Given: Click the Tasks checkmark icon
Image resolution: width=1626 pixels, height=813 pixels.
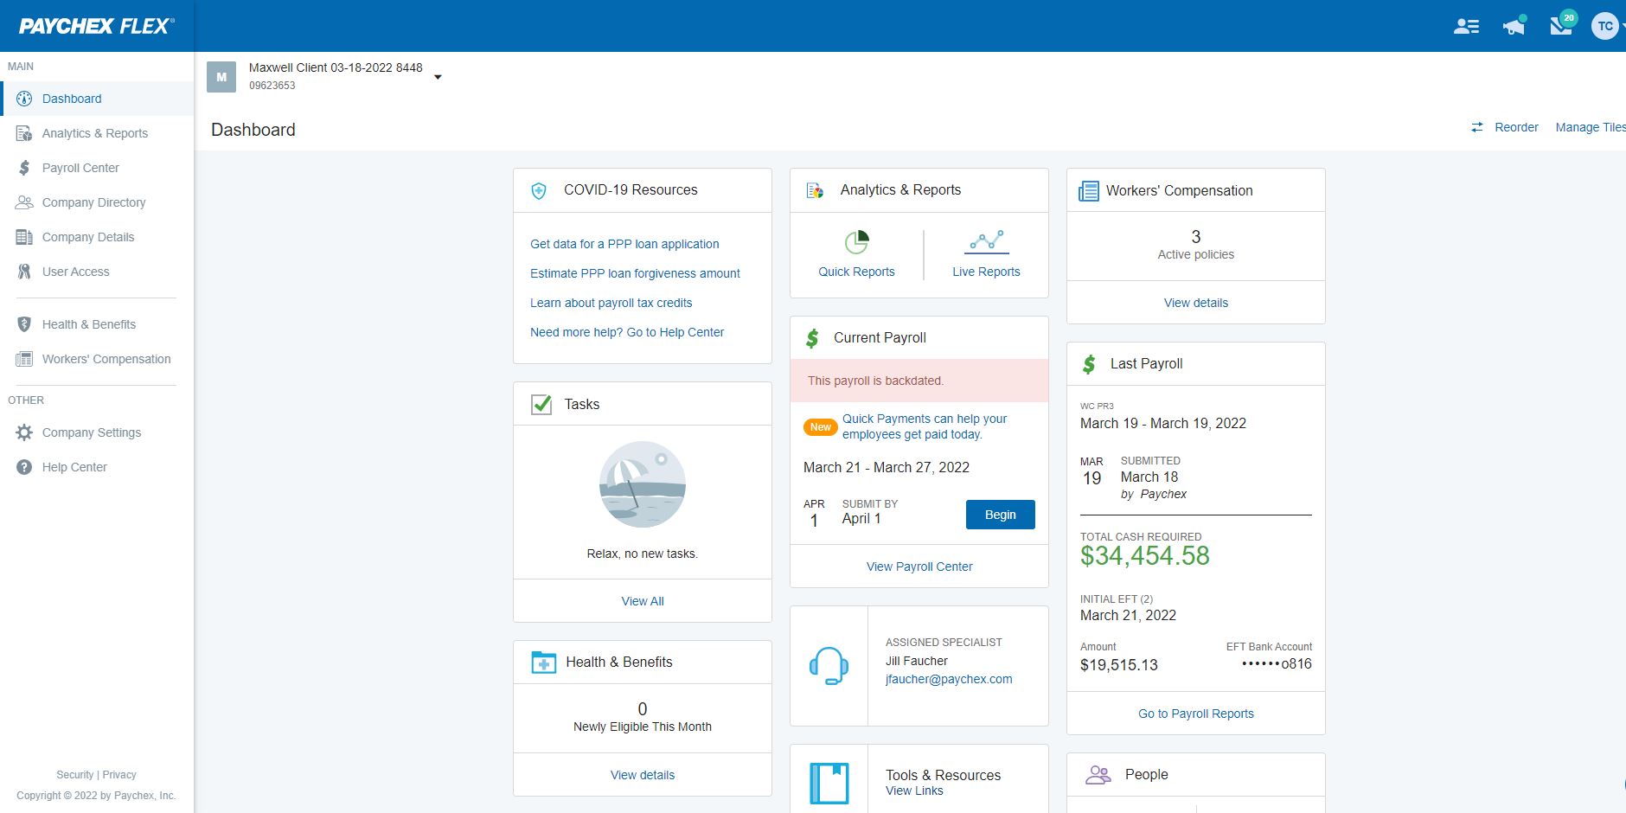Looking at the screenshot, I should pyautogui.click(x=541, y=404).
